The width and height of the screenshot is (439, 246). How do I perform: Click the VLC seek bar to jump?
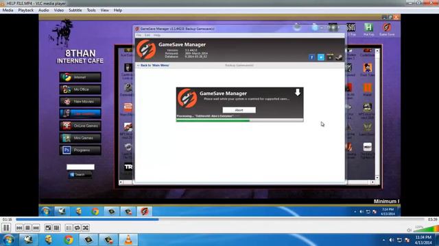click(x=221, y=219)
